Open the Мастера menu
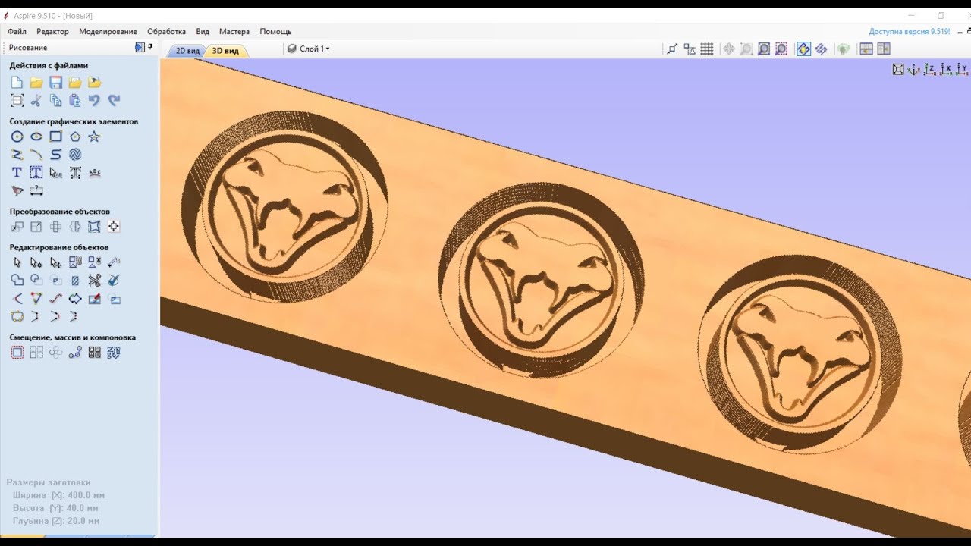This screenshot has width=971, height=546. (x=234, y=32)
